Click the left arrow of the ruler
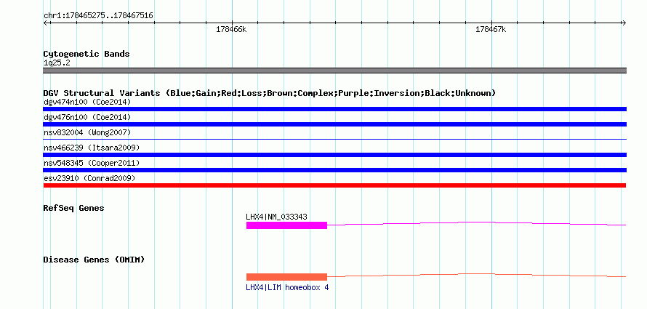This screenshot has width=647, height=309. click(x=45, y=23)
